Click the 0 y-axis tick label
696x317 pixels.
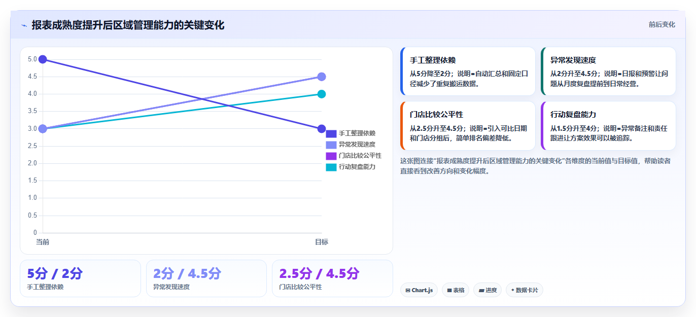(35, 233)
